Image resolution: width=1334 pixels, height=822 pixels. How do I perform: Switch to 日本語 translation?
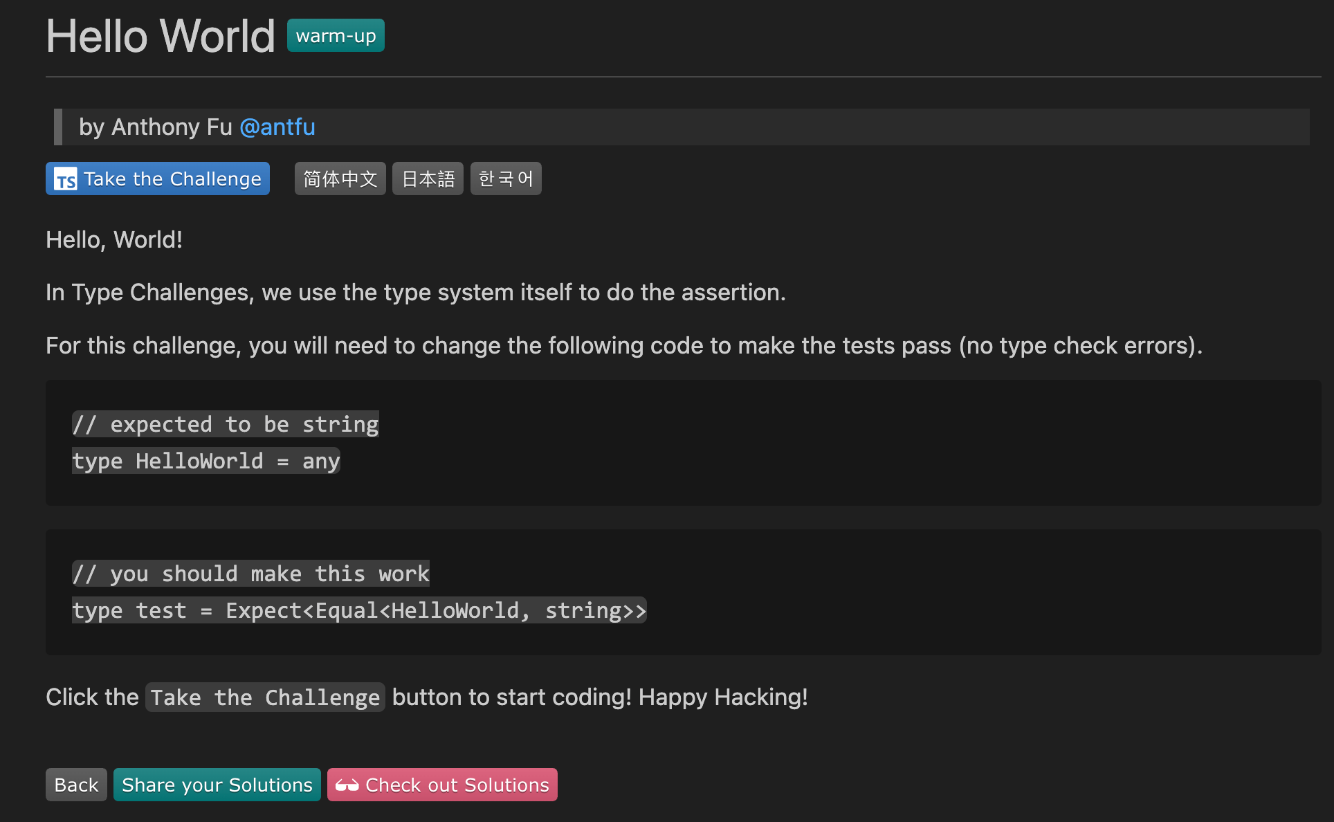pyautogui.click(x=428, y=179)
